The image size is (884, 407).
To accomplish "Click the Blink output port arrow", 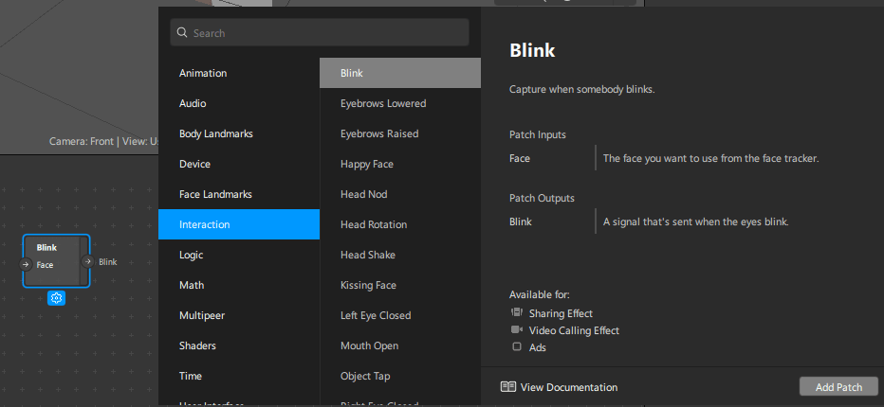I will pos(87,262).
